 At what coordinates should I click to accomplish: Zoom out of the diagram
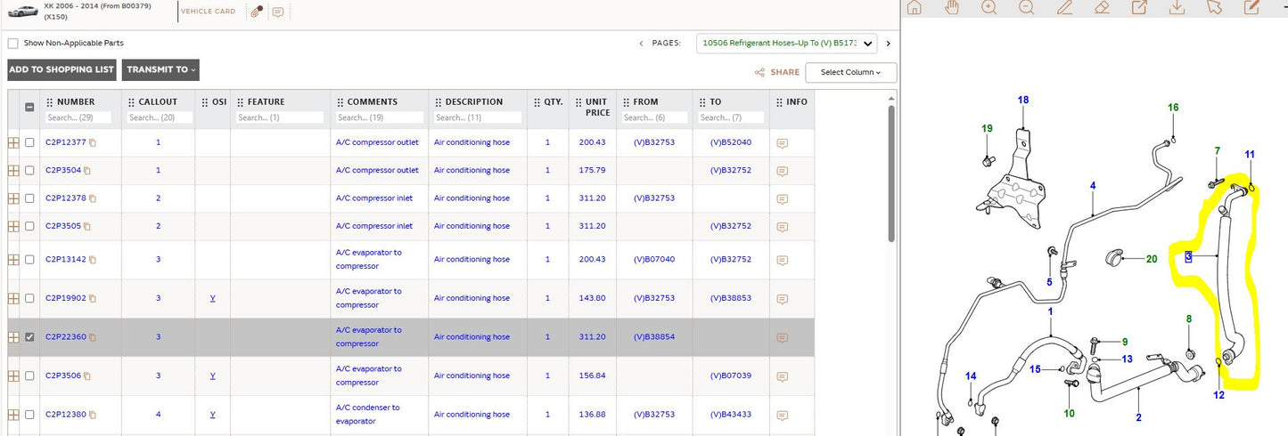(1026, 8)
